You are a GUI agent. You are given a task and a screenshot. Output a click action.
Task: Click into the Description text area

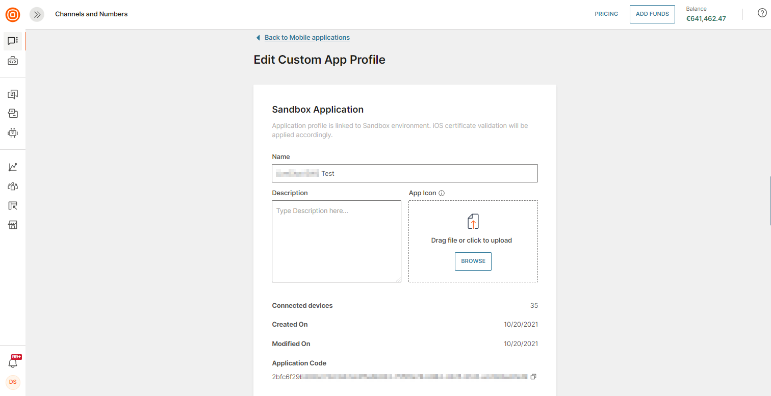(336, 241)
